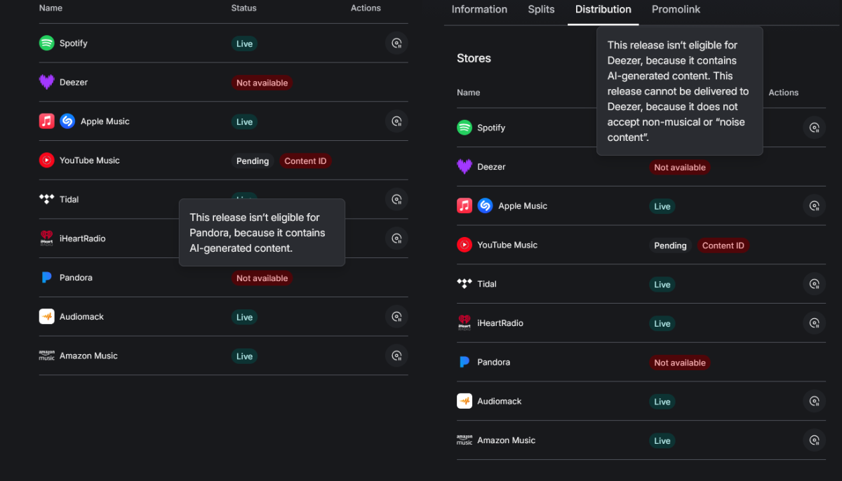Click the Pandora AI-generated content tooltip
The width and height of the screenshot is (842, 481).
click(x=262, y=233)
